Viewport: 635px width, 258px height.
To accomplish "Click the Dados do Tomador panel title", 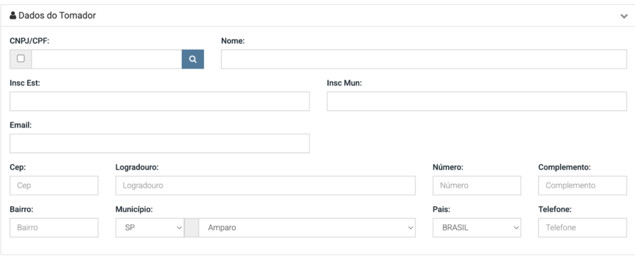I will tap(57, 15).
